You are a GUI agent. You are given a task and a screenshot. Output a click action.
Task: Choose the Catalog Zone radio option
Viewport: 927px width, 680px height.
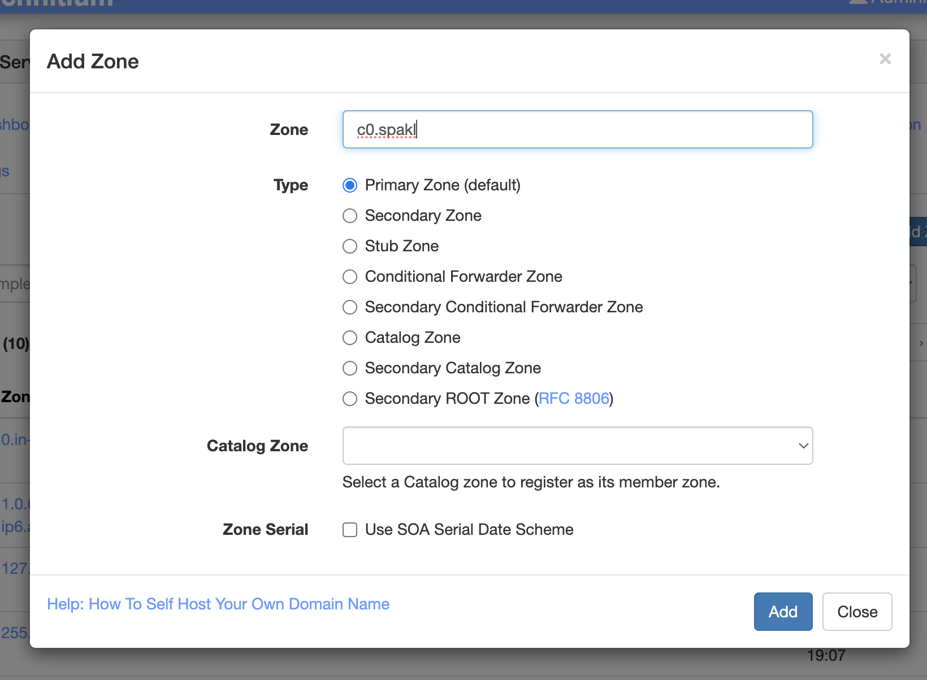(350, 338)
